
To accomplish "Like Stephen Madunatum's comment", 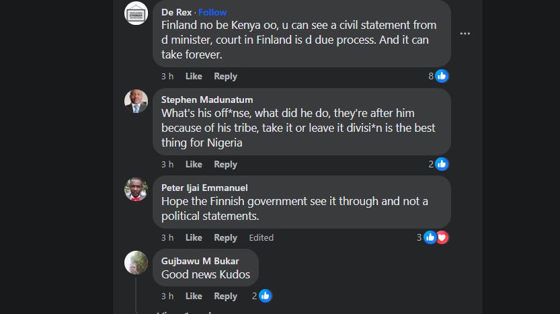I will [194, 164].
